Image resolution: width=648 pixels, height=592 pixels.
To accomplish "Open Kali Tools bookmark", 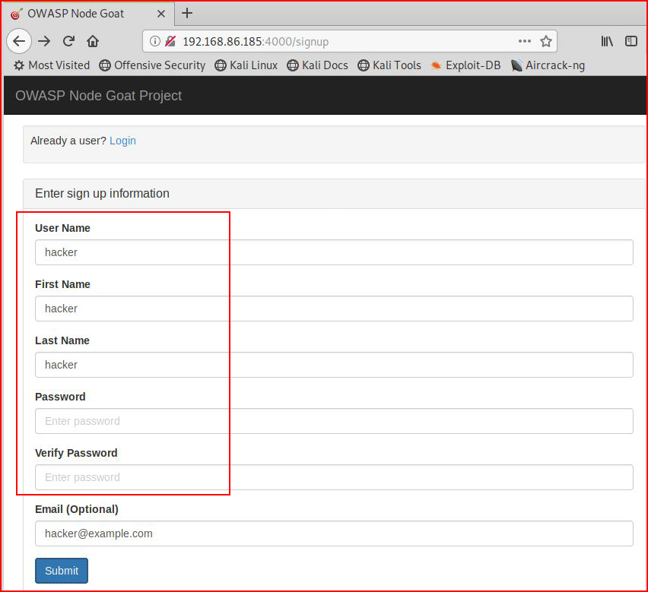I will pyautogui.click(x=389, y=65).
